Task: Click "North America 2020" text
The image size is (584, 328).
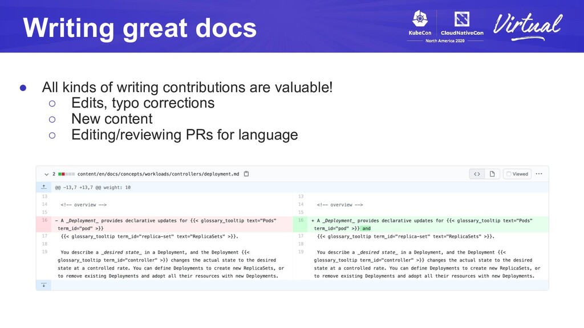Action: pos(445,41)
